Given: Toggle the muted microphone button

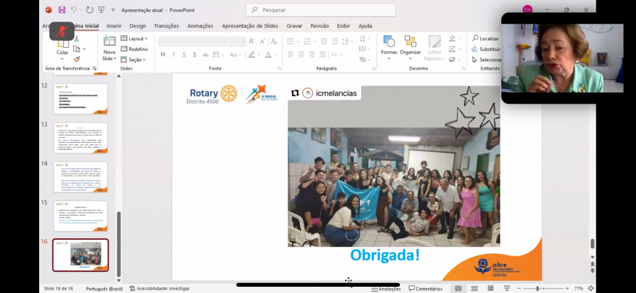Looking at the screenshot, I should pyautogui.click(x=62, y=30).
